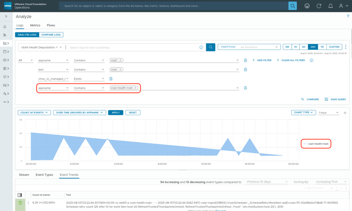This screenshot has height=211, width=352.
Task: Click Save Query
Action: 335,99
